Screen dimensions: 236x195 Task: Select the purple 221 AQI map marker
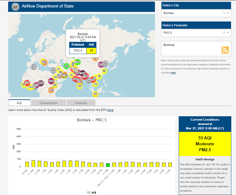click(100, 64)
